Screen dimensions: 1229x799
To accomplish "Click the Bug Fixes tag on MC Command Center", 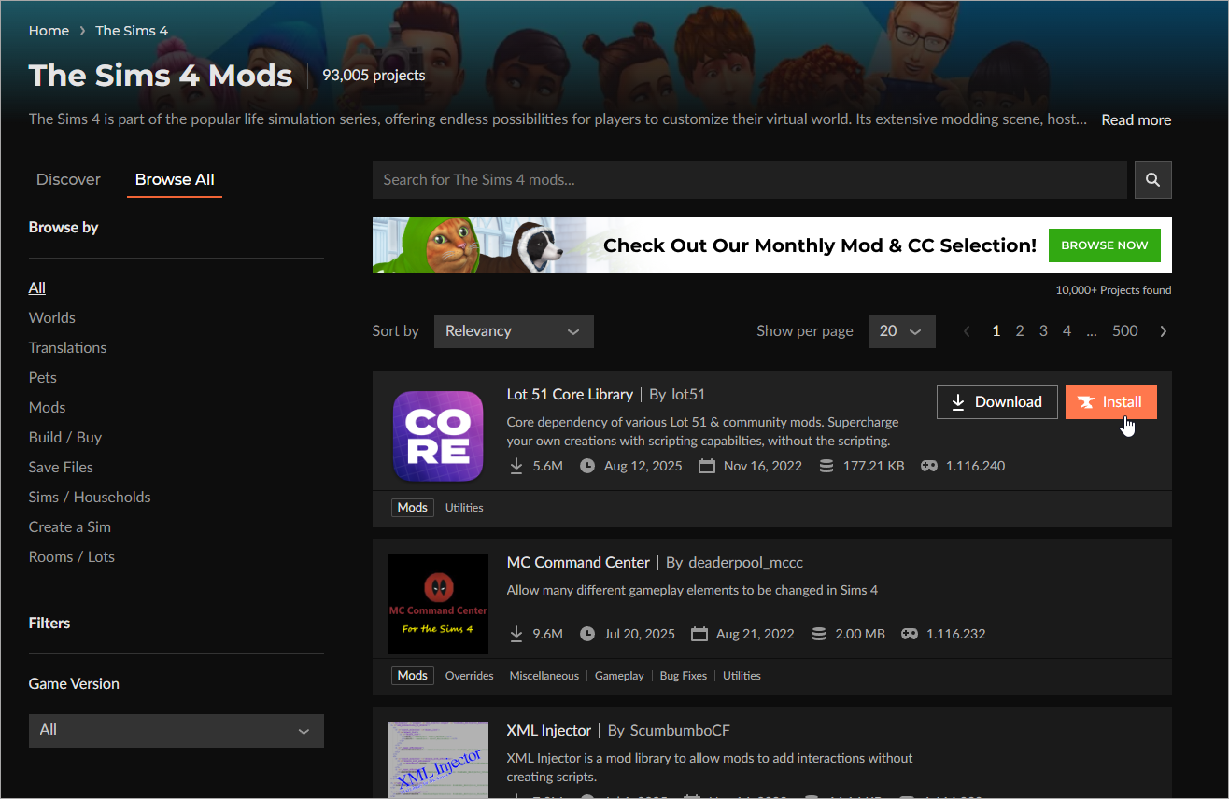I will [684, 676].
